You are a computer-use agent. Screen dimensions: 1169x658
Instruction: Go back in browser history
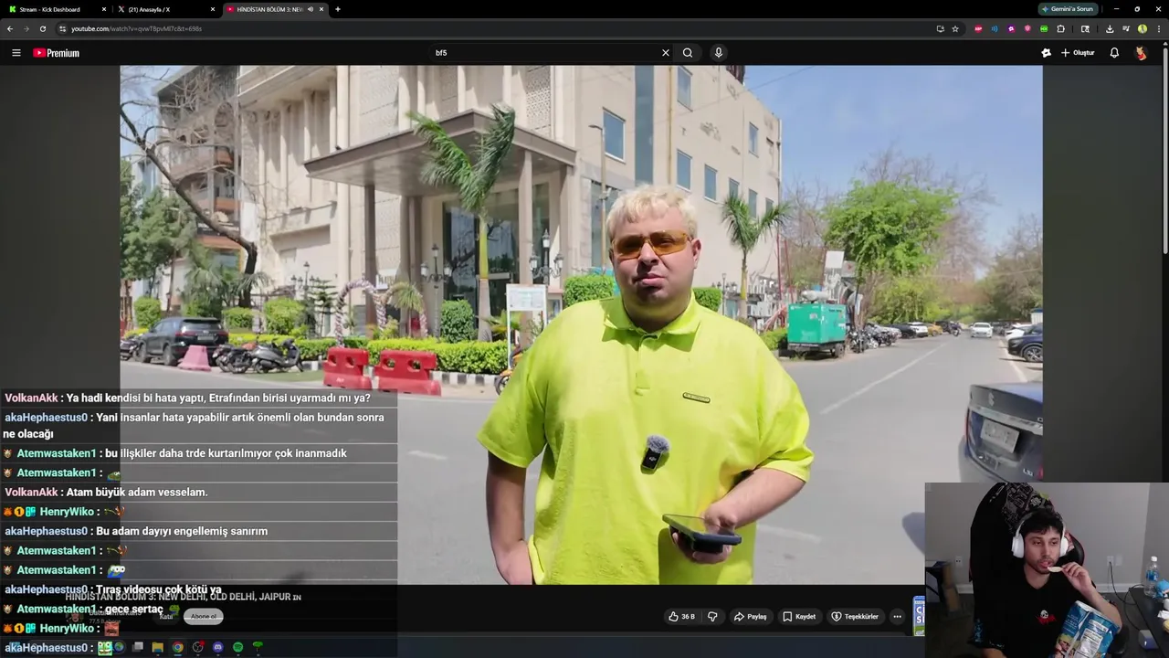click(10, 28)
